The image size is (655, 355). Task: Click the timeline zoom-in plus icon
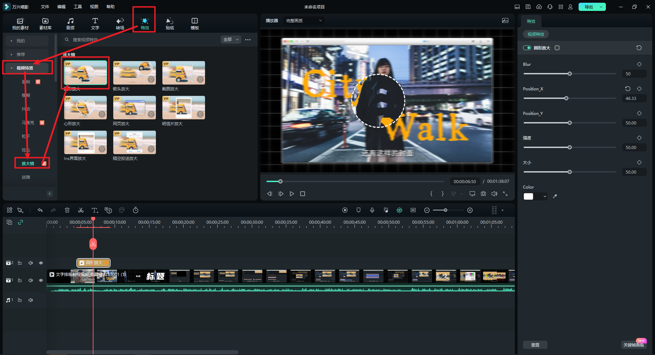coord(470,210)
